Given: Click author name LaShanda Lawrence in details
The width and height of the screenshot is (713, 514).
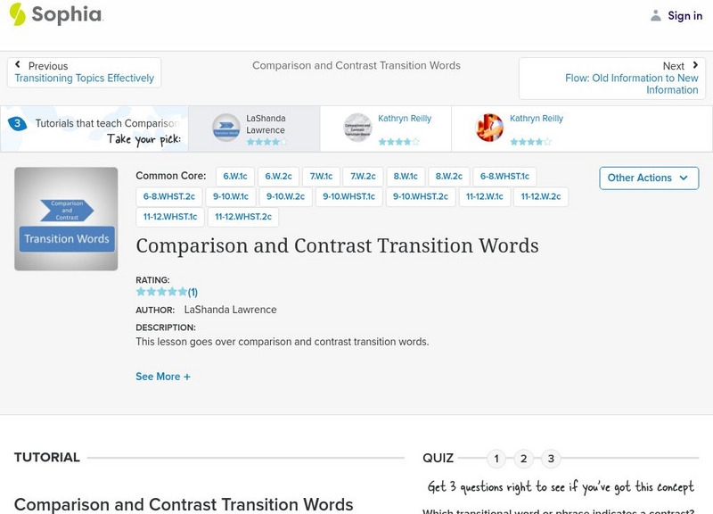Looking at the screenshot, I should (x=230, y=310).
